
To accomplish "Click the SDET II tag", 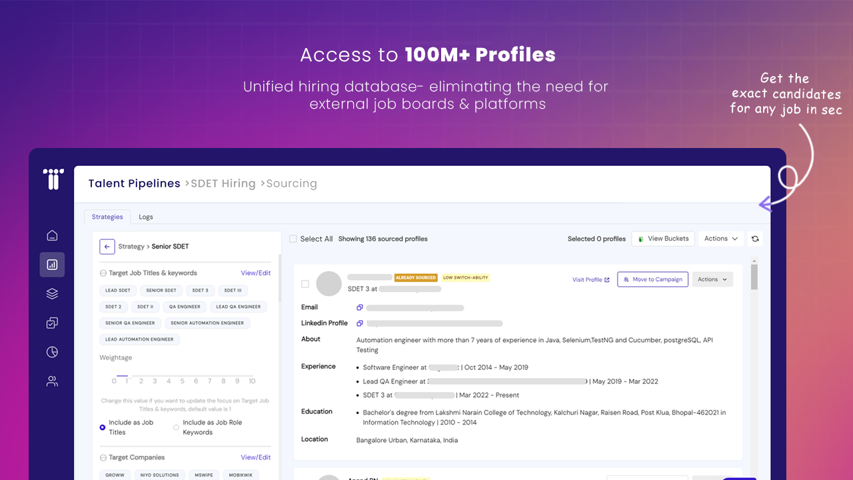I will point(145,307).
